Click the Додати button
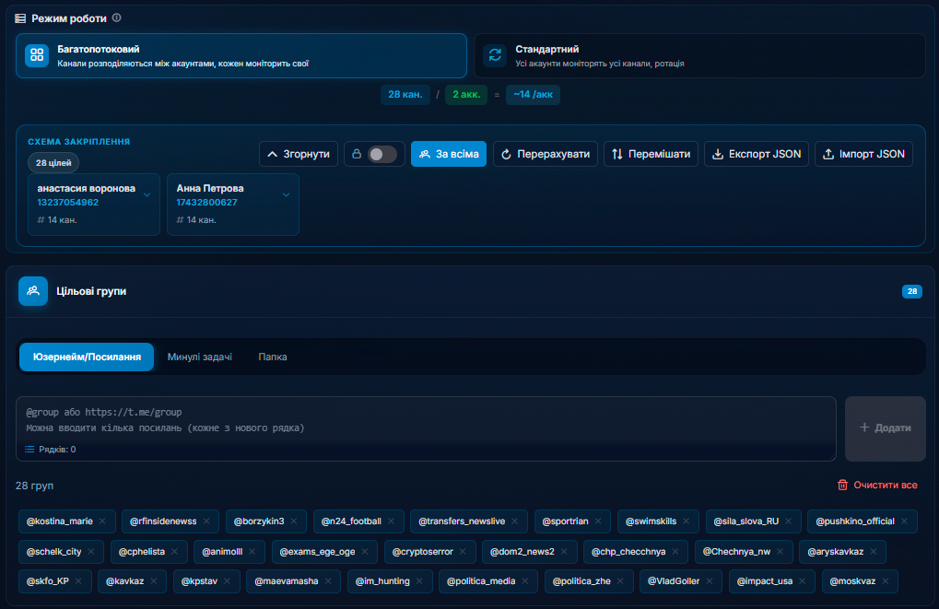This screenshot has height=609, width=939. [x=886, y=428]
